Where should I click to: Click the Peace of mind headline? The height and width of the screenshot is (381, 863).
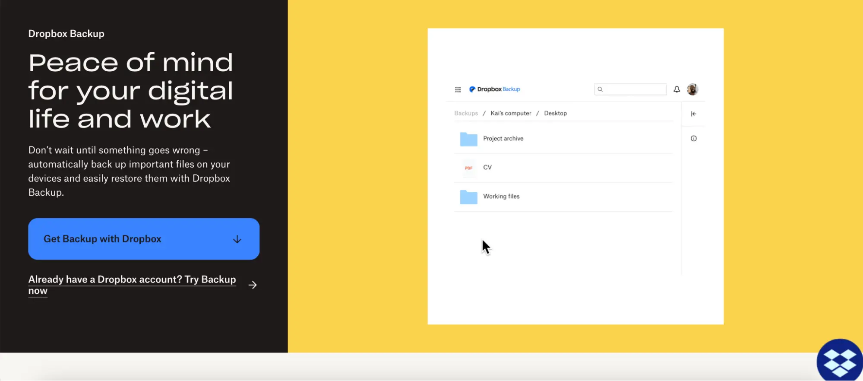[x=131, y=91]
